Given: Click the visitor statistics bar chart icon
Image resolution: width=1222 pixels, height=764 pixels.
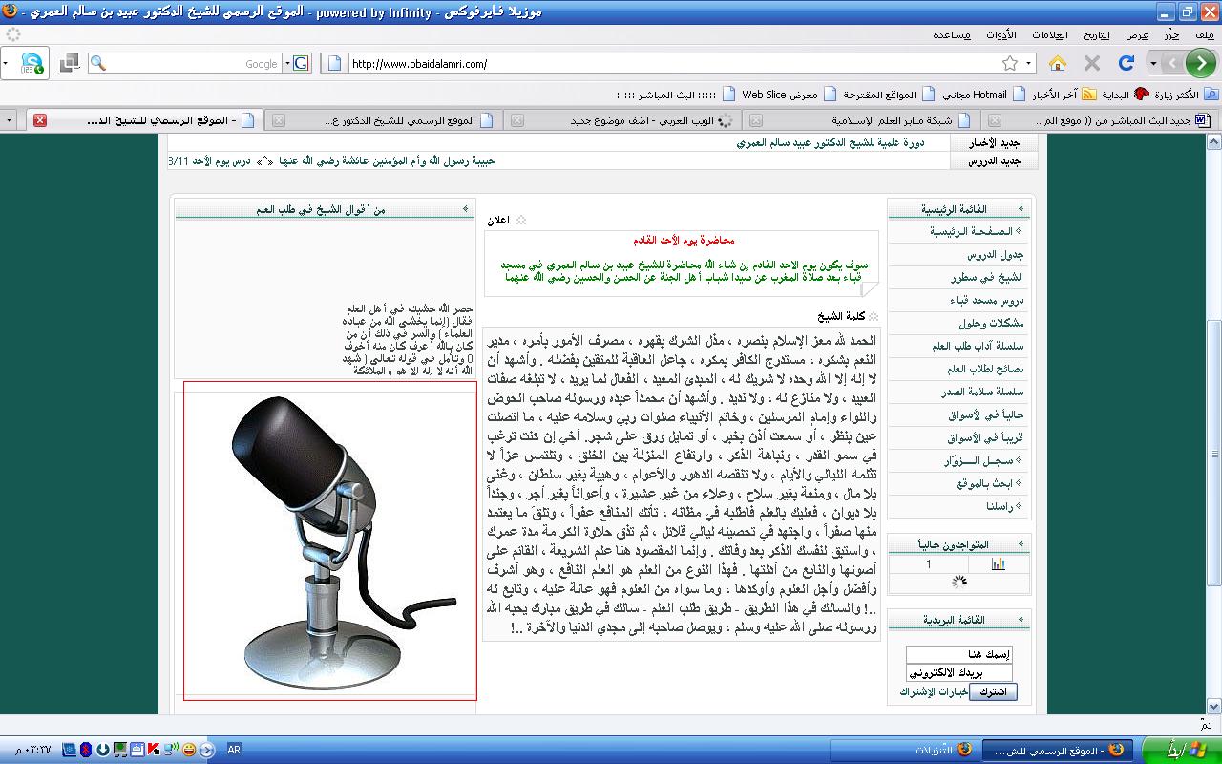Looking at the screenshot, I should tap(999, 564).
